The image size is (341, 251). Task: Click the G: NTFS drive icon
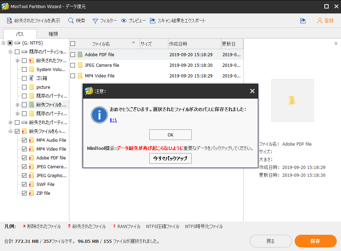point(17,43)
